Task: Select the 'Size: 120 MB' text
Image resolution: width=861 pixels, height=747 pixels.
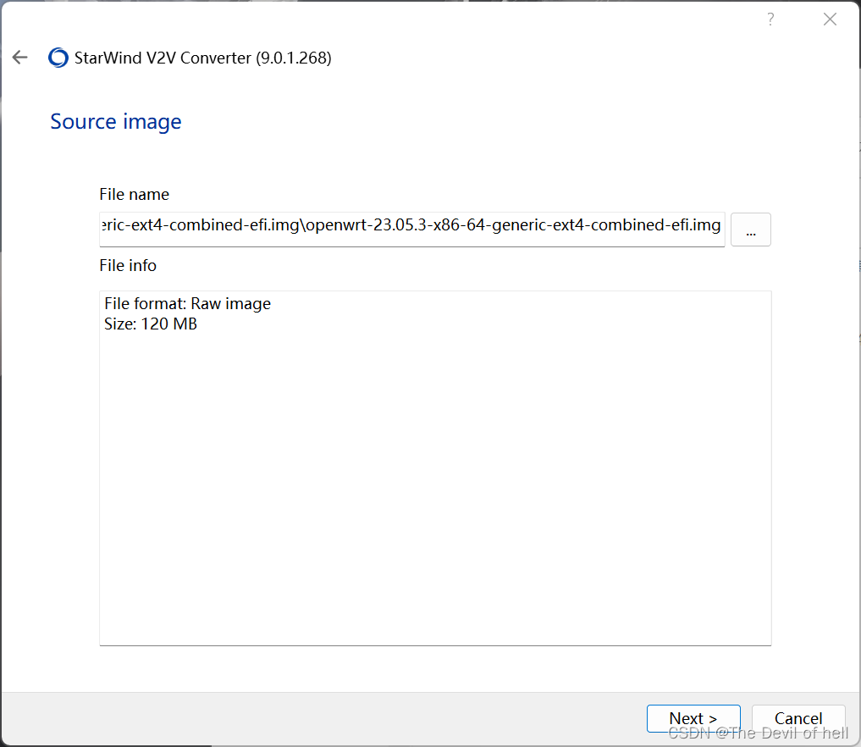Action: point(151,324)
